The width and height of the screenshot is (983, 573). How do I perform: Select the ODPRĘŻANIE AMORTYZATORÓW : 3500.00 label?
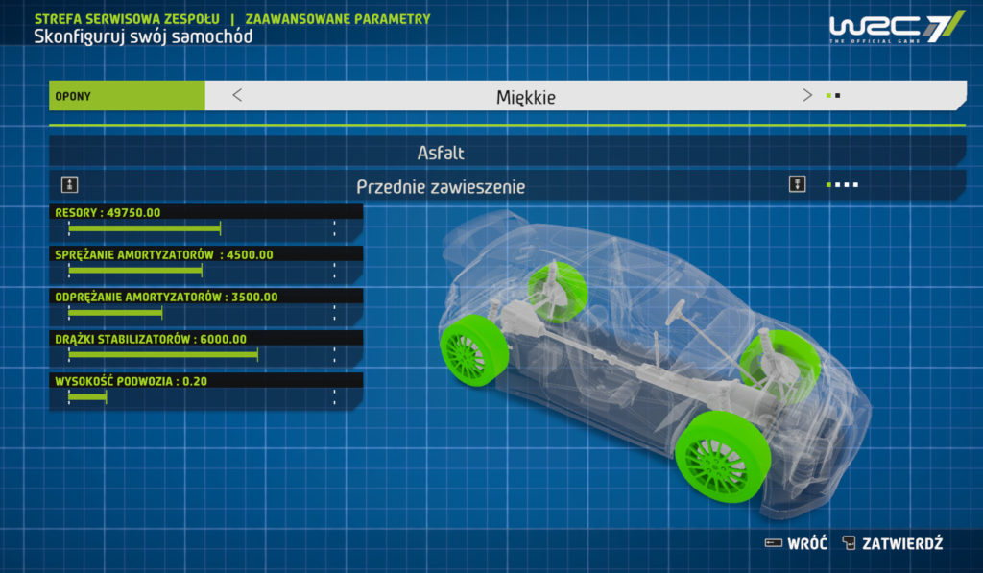click(166, 297)
